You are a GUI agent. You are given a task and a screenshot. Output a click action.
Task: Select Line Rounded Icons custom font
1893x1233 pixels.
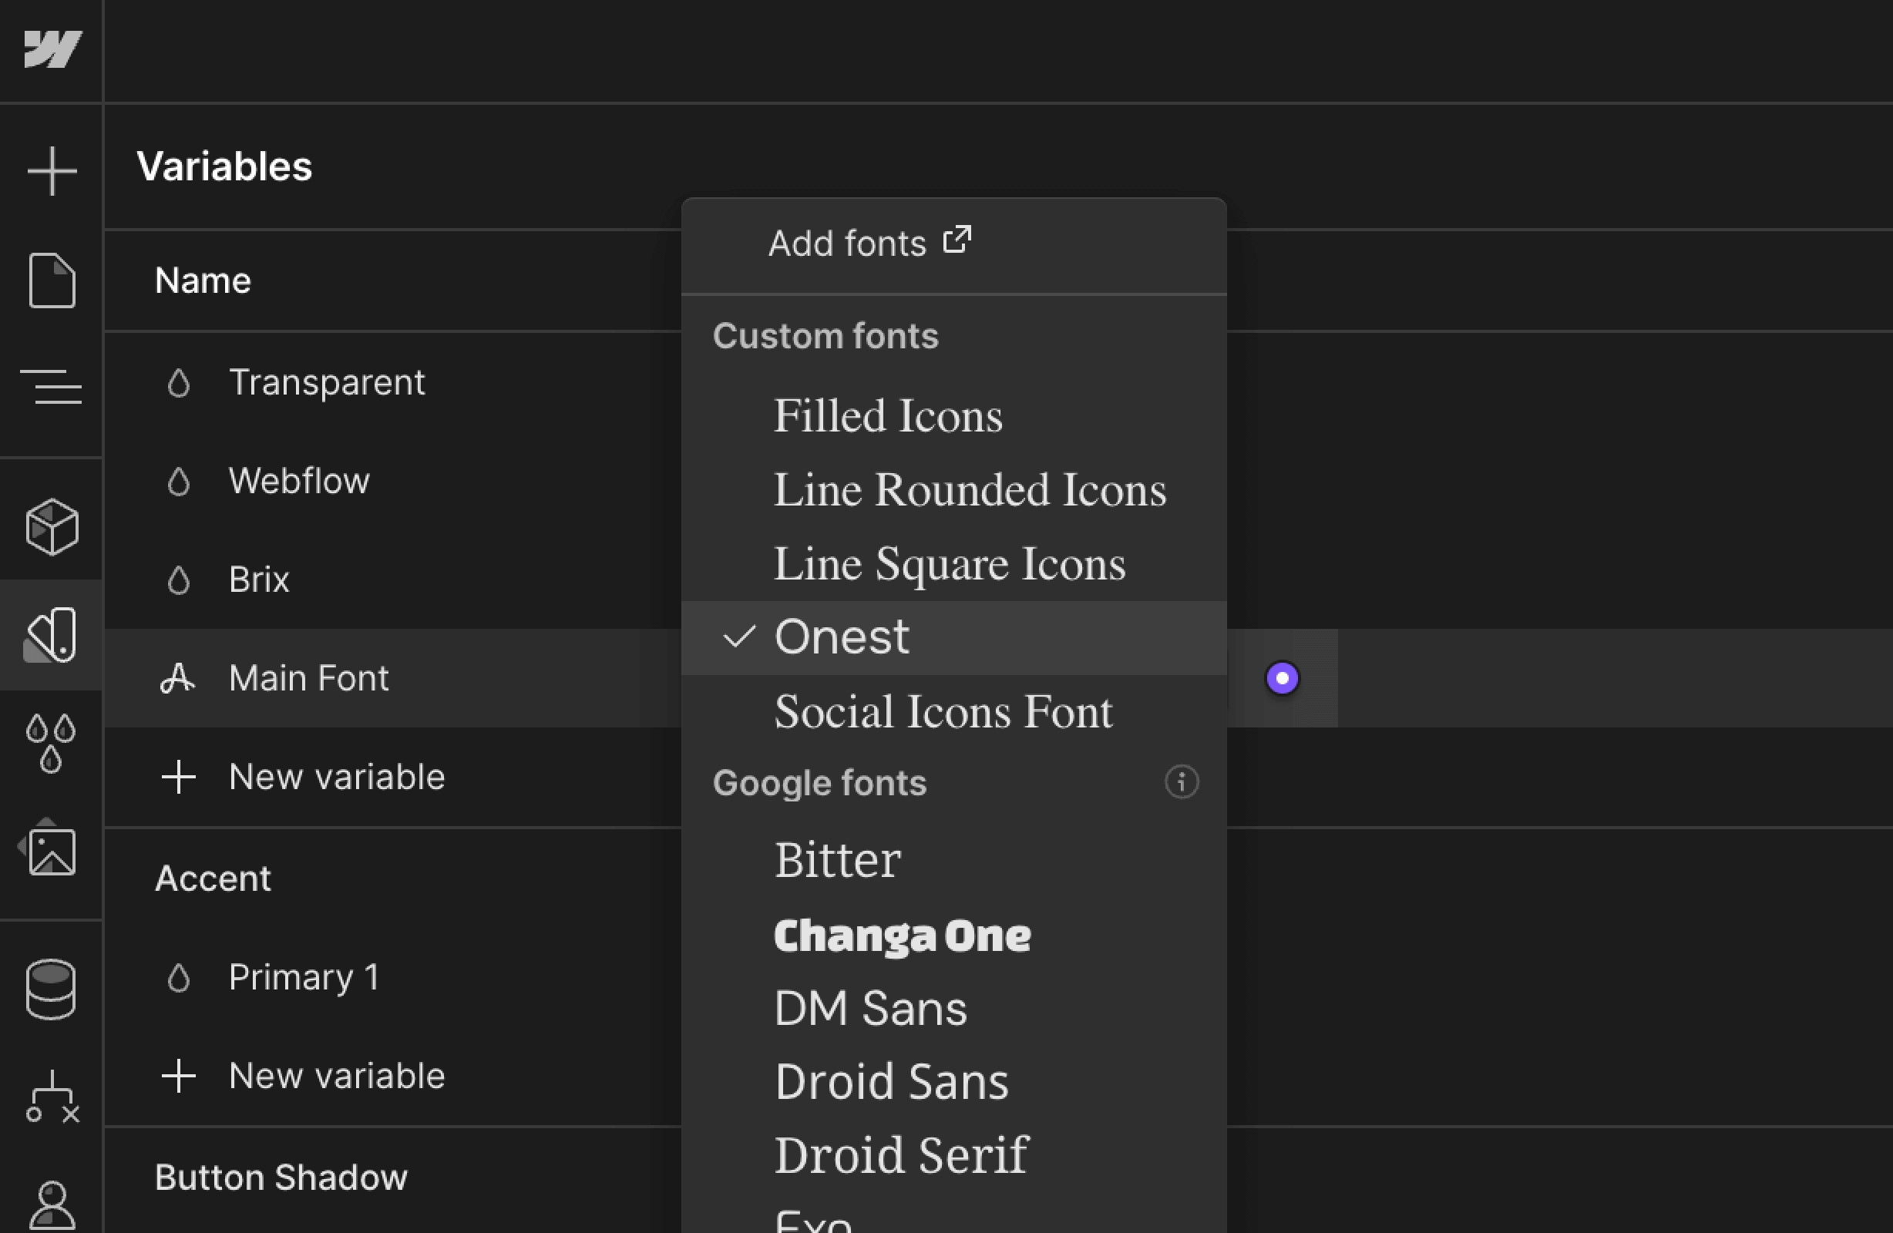[969, 490]
